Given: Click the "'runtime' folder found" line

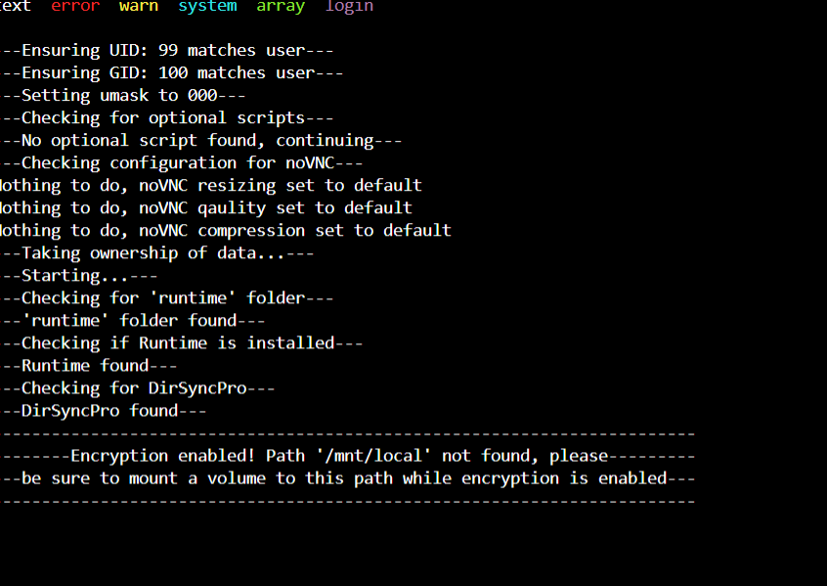Looking at the screenshot, I should tap(132, 321).
